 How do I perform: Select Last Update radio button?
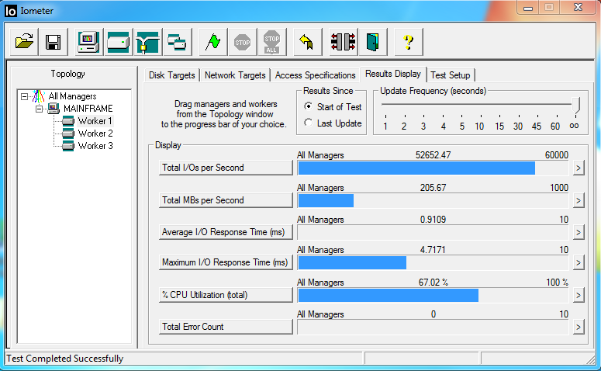[308, 123]
